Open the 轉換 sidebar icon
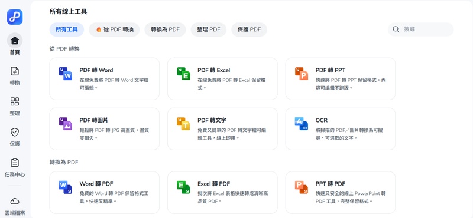Screen dimensions: 473x218 click(x=15, y=71)
